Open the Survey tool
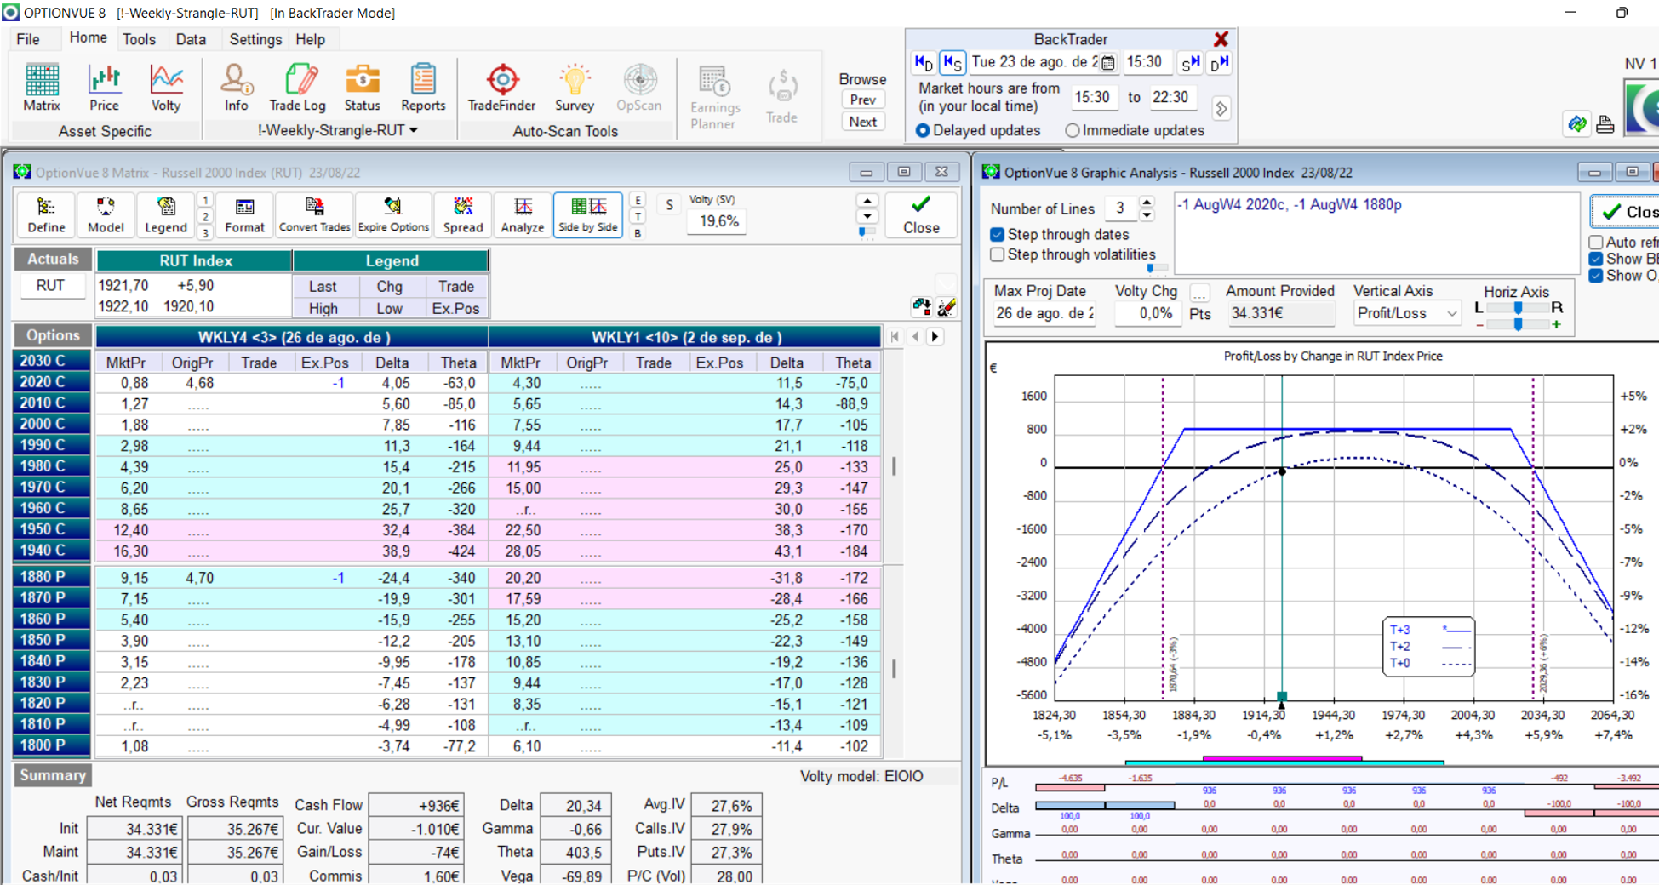 (575, 88)
